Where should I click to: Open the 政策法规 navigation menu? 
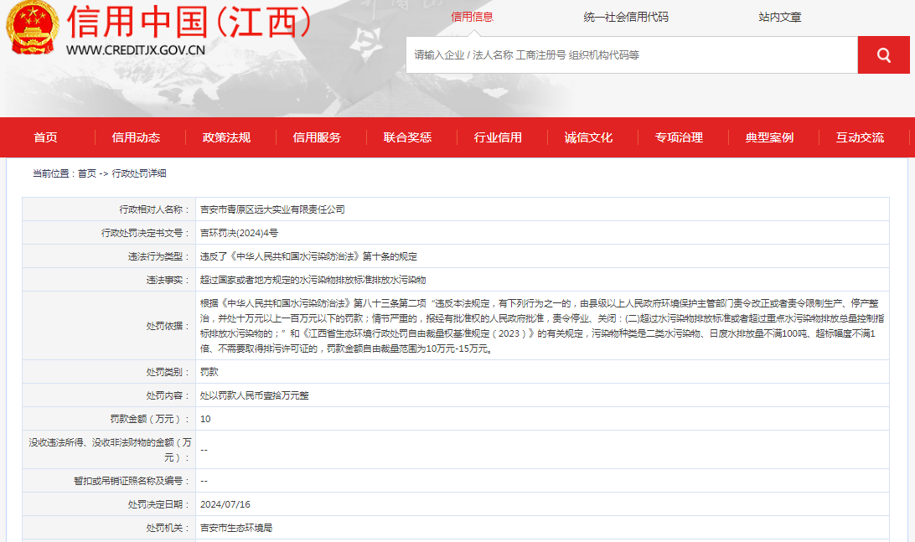click(x=226, y=137)
